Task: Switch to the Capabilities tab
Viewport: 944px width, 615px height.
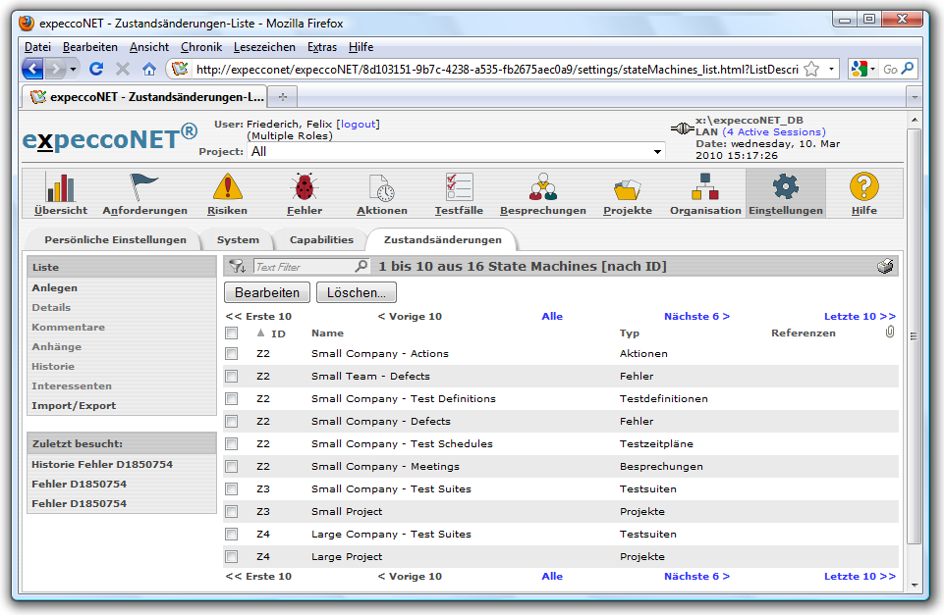Action: click(321, 240)
